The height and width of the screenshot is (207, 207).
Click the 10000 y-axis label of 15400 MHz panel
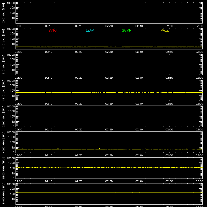(11, 184)
